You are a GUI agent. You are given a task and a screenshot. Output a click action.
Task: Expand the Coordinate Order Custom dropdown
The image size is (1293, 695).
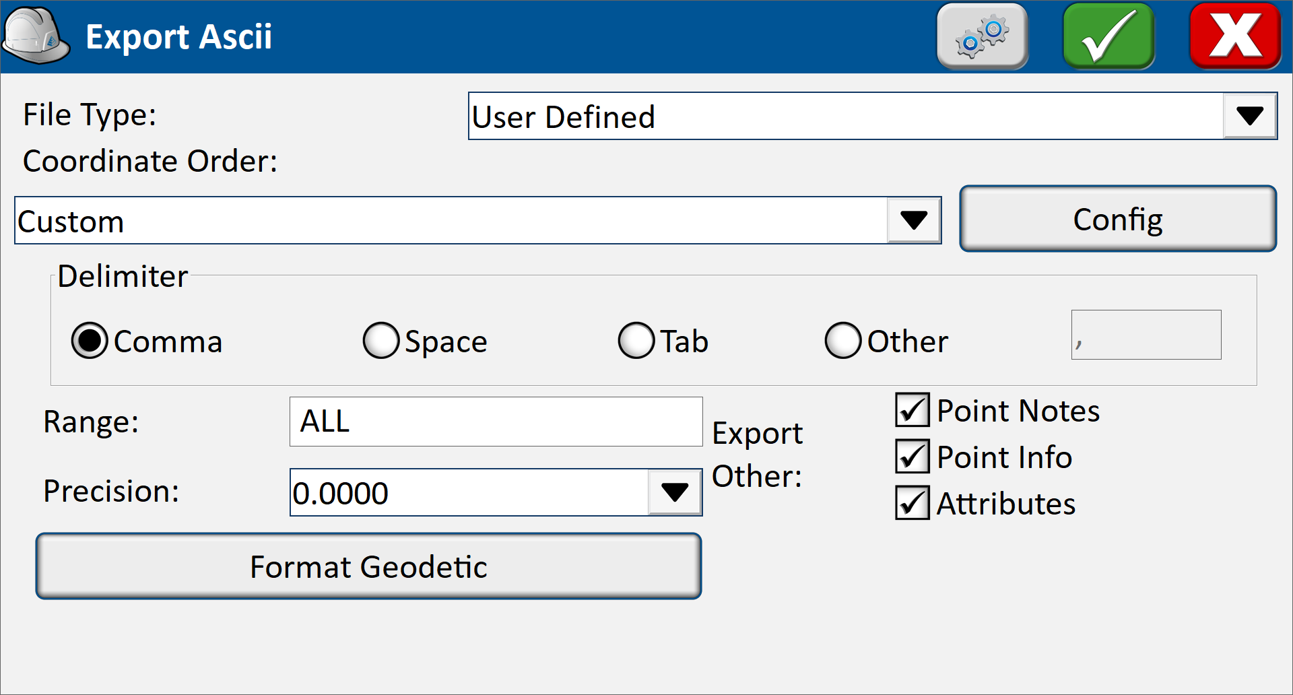click(x=477, y=220)
